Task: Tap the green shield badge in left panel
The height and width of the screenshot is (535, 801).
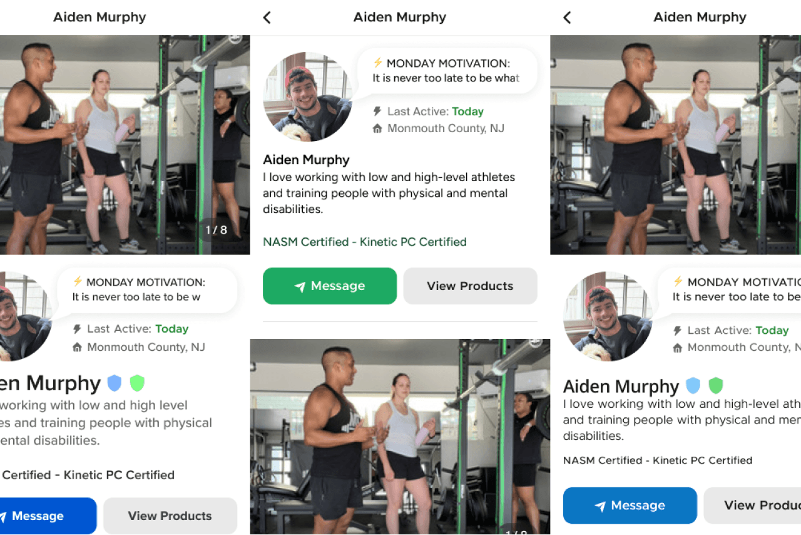Action: coord(137,383)
